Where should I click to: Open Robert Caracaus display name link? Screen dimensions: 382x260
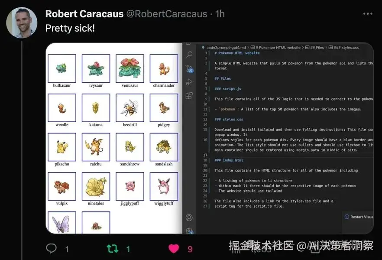point(84,14)
